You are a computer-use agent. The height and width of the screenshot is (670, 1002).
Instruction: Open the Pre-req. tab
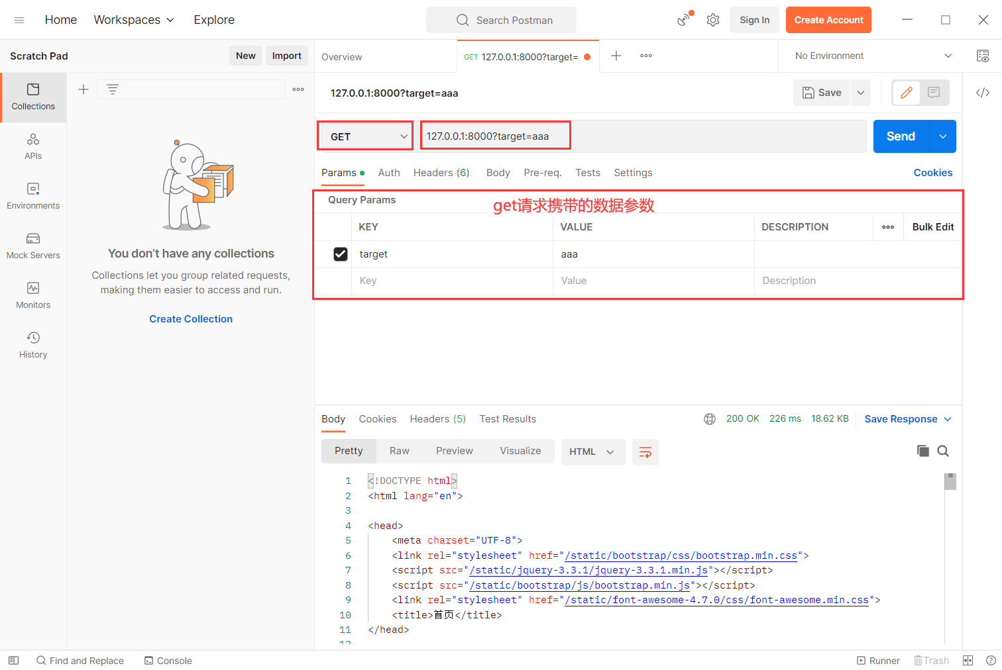coord(543,173)
